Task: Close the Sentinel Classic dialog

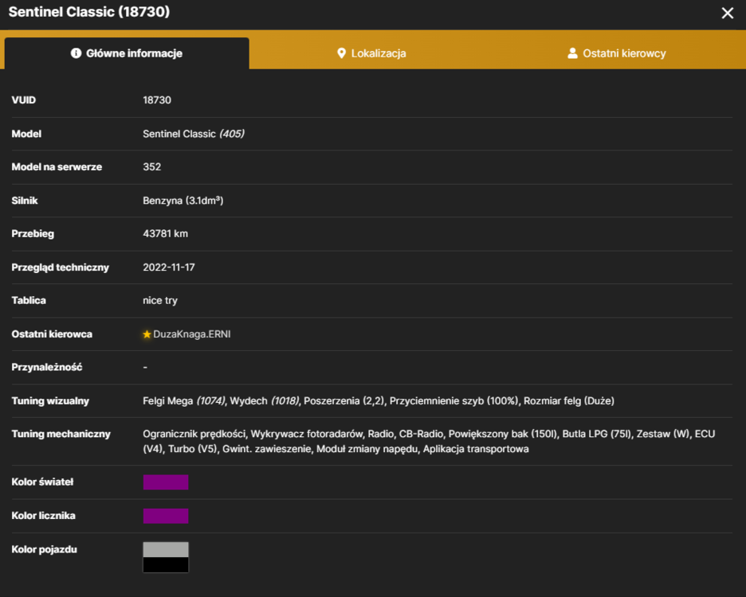Action: (x=727, y=13)
